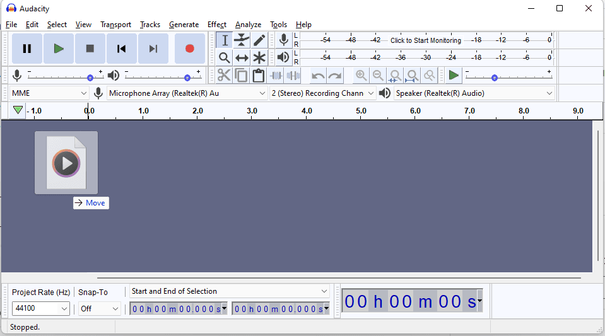Open the 2 (Stereo) Recording Channels dropdown
The width and height of the screenshot is (605, 336).
pos(322,93)
